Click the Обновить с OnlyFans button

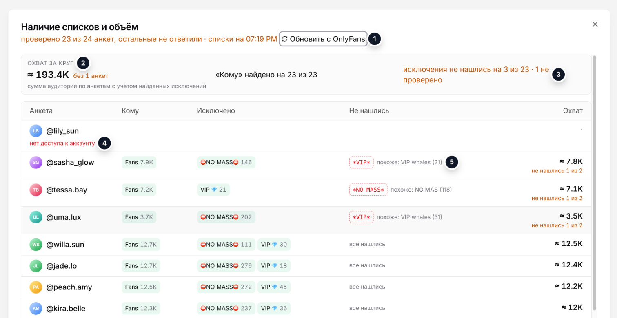[323, 39]
